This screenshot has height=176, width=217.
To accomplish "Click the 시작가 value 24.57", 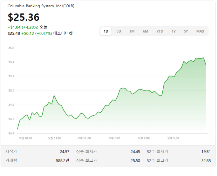I will click(65, 152).
